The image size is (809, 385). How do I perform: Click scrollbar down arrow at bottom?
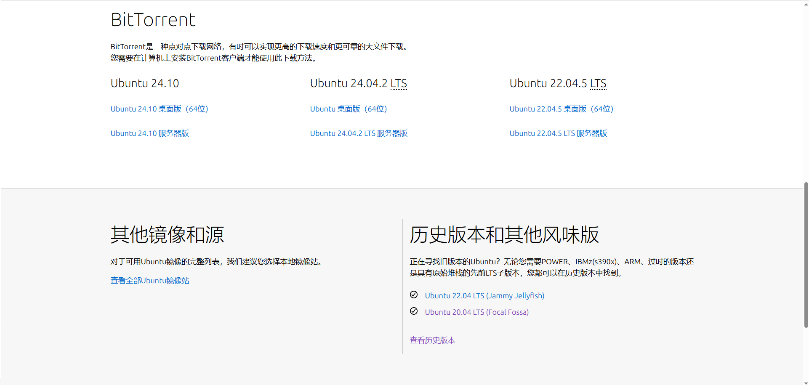[806, 382]
